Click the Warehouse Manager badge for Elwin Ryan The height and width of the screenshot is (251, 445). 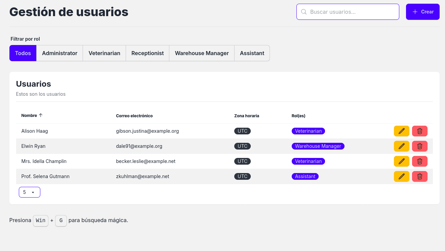[x=318, y=146]
